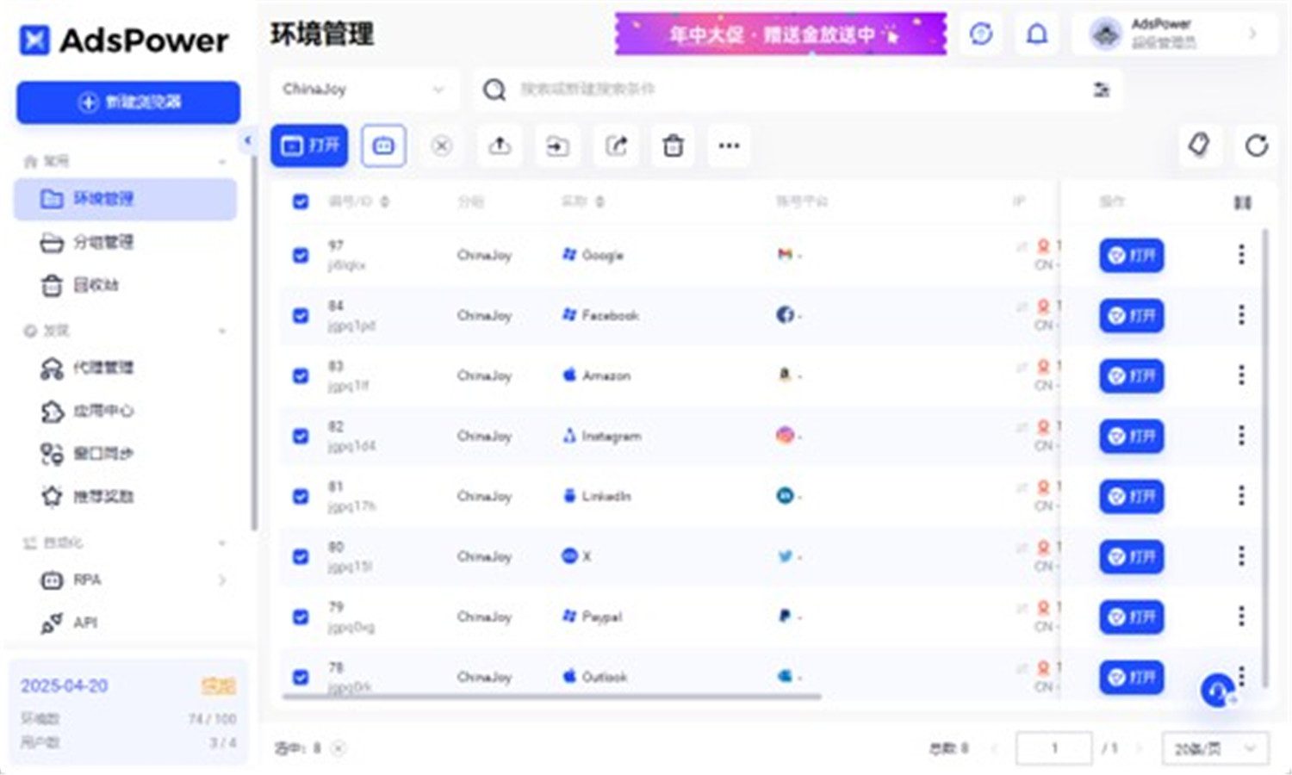Delete selected environments with trash icon
1292x775 pixels.
673,146
